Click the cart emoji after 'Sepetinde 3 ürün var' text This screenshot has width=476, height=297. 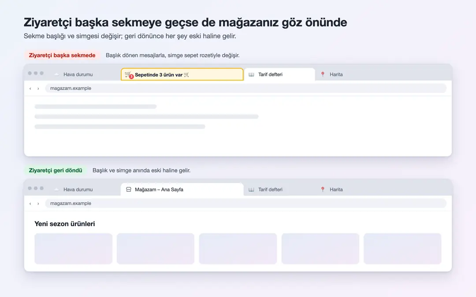pos(186,74)
